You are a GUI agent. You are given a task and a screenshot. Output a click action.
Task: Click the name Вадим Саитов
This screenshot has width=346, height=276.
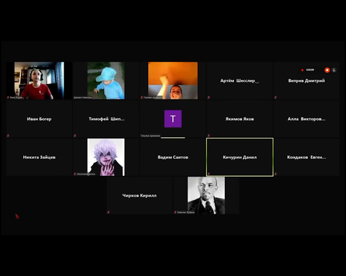[x=173, y=157]
